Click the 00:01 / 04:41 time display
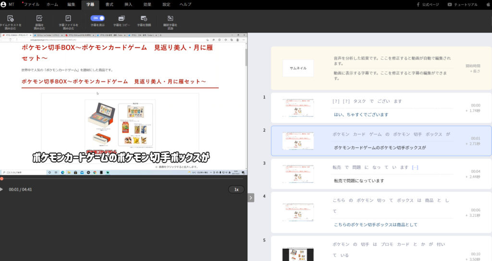 [20, 189]
